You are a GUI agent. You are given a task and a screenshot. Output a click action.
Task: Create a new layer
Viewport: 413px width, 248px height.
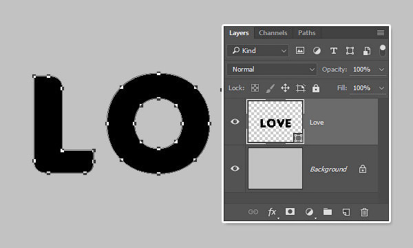[346, 212]
